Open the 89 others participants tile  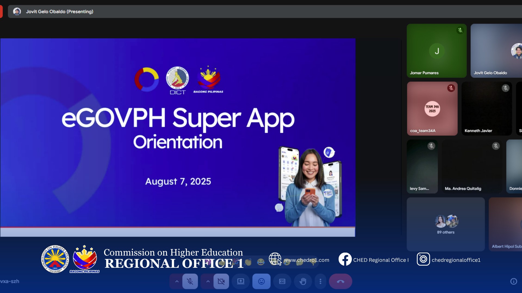pyautogui.click(x=446, y=224)
